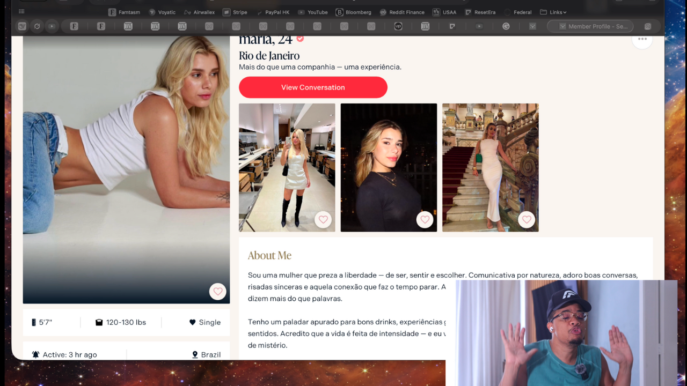The image size is (687, 386).
Task: Like the main profile photo
Action: coord(217,292)
